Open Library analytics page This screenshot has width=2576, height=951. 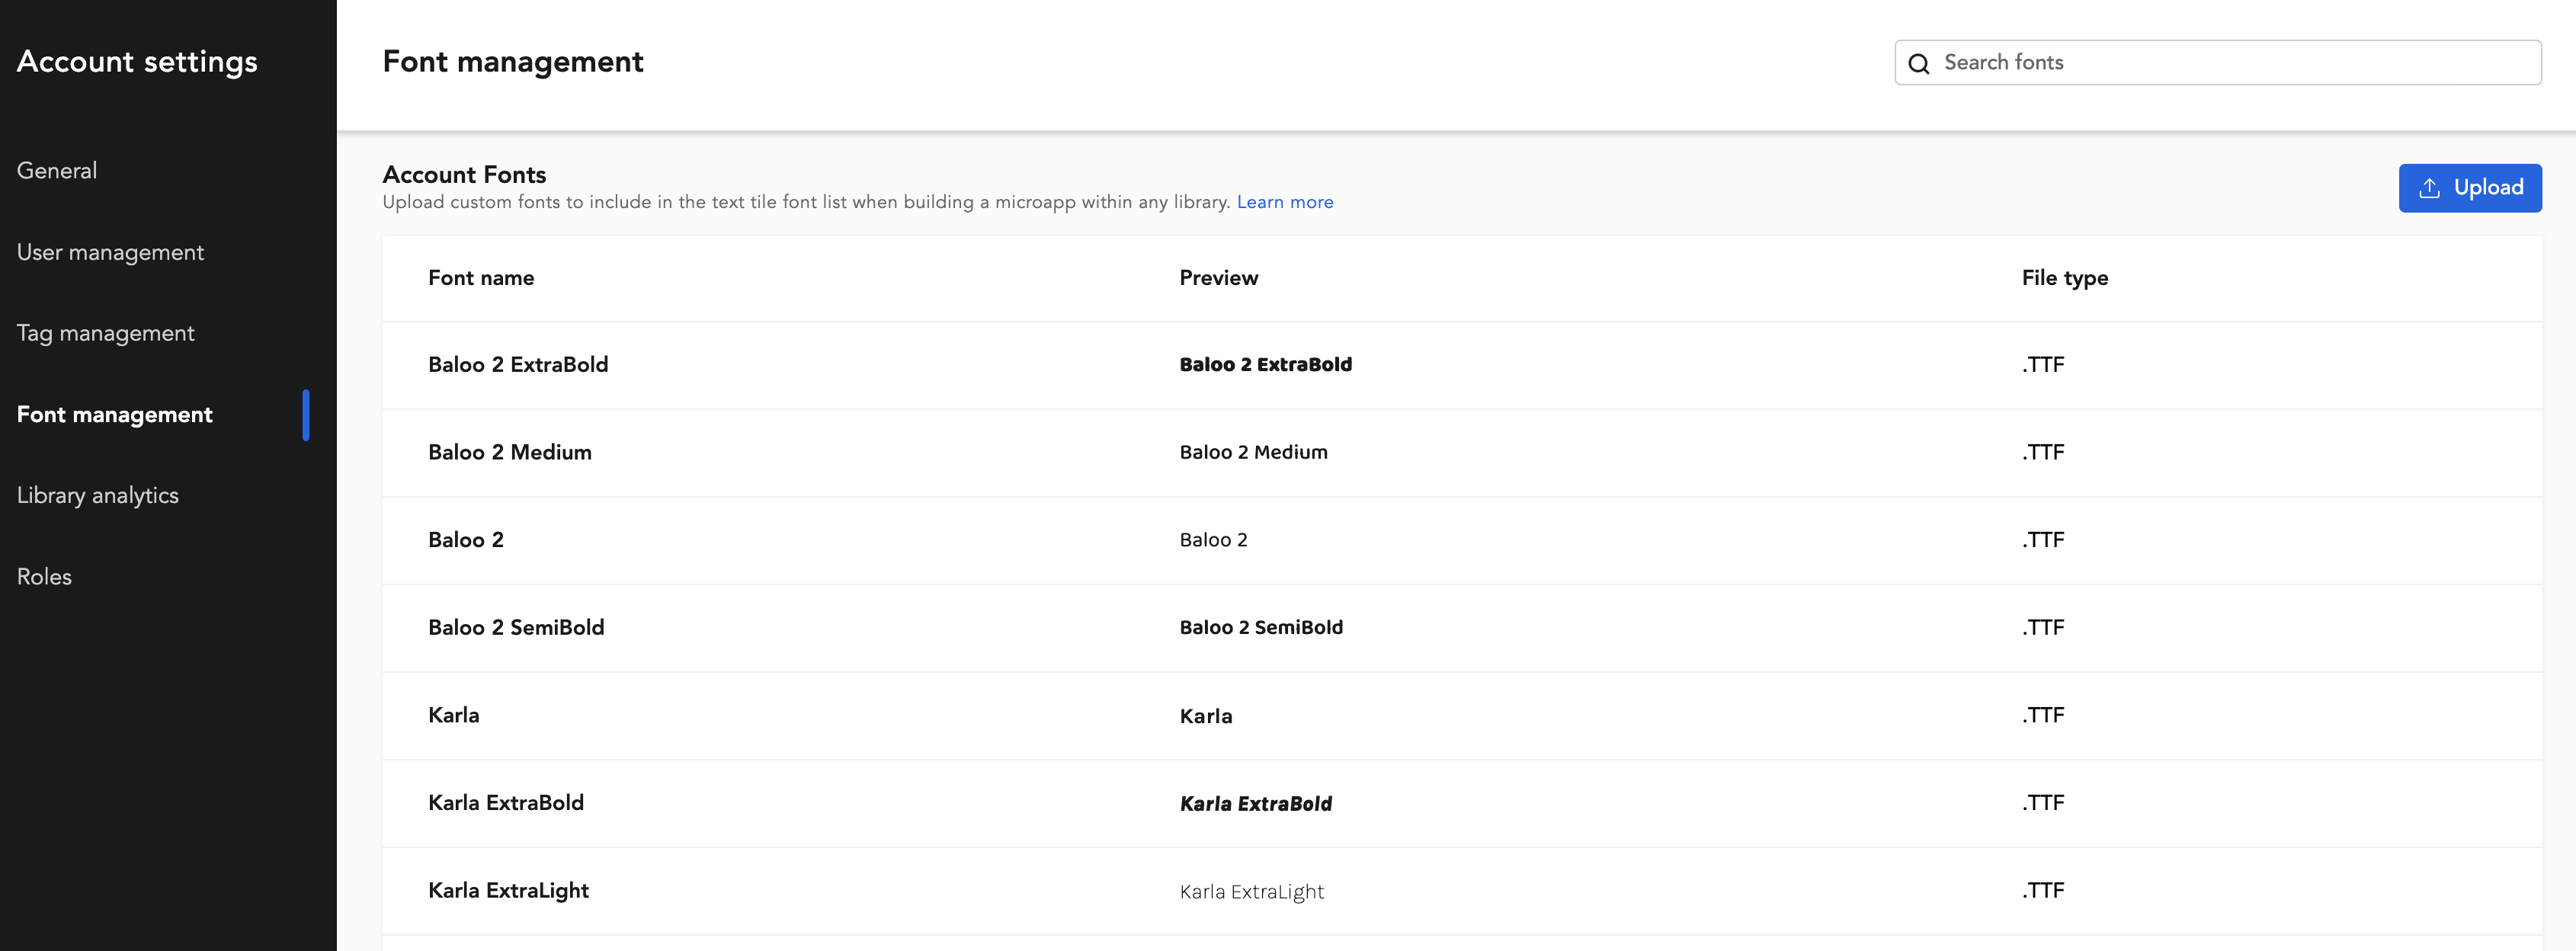point(97,496)
